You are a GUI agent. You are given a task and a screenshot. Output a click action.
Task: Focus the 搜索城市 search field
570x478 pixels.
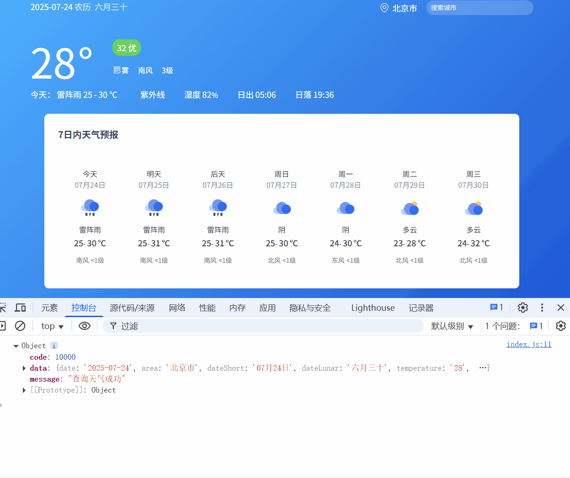pos(479,8)
